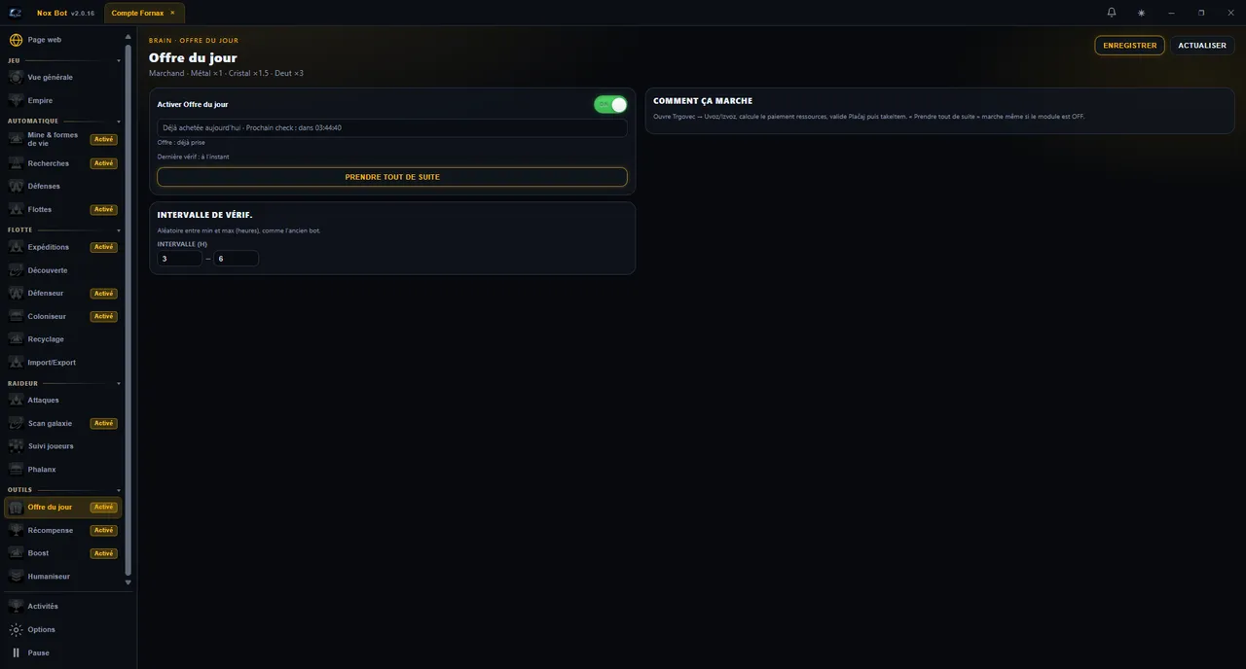
Task: Click the Activé badge next to Boost
Action: coord(103,553)
